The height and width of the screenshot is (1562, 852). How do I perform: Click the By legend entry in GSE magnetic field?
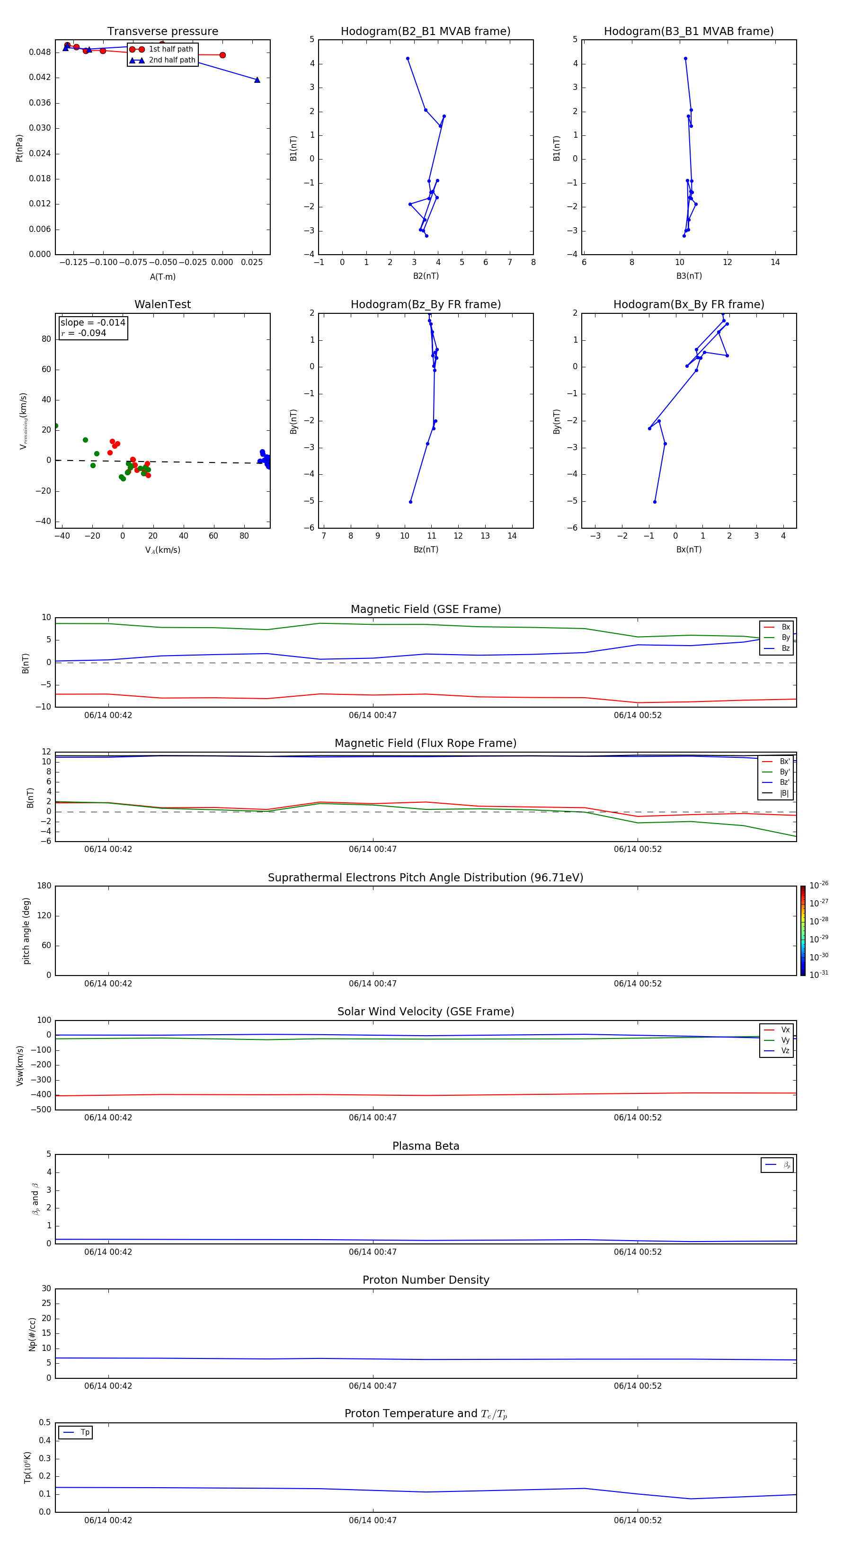[777, 637]
